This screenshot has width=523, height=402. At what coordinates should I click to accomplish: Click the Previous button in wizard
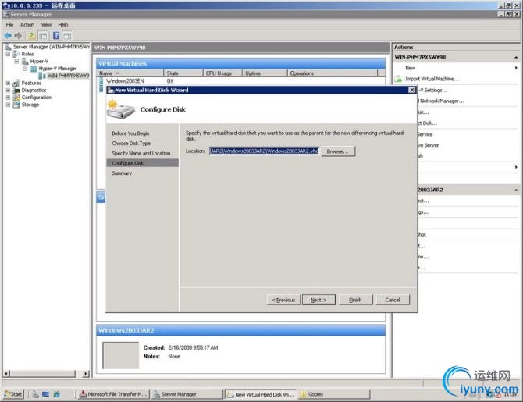pyautogui.click(x=283, y=300)
